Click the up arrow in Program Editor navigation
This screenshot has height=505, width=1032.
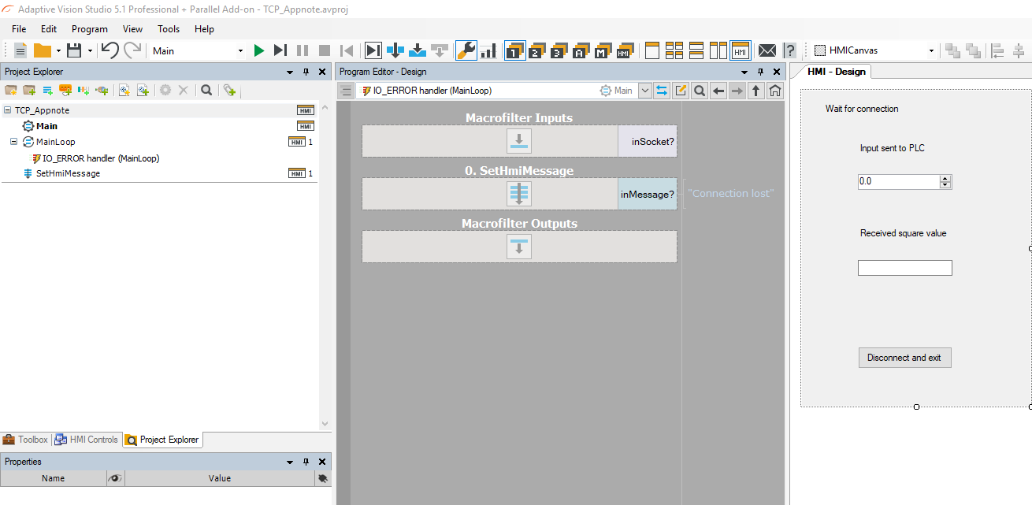tap(756, 91)
